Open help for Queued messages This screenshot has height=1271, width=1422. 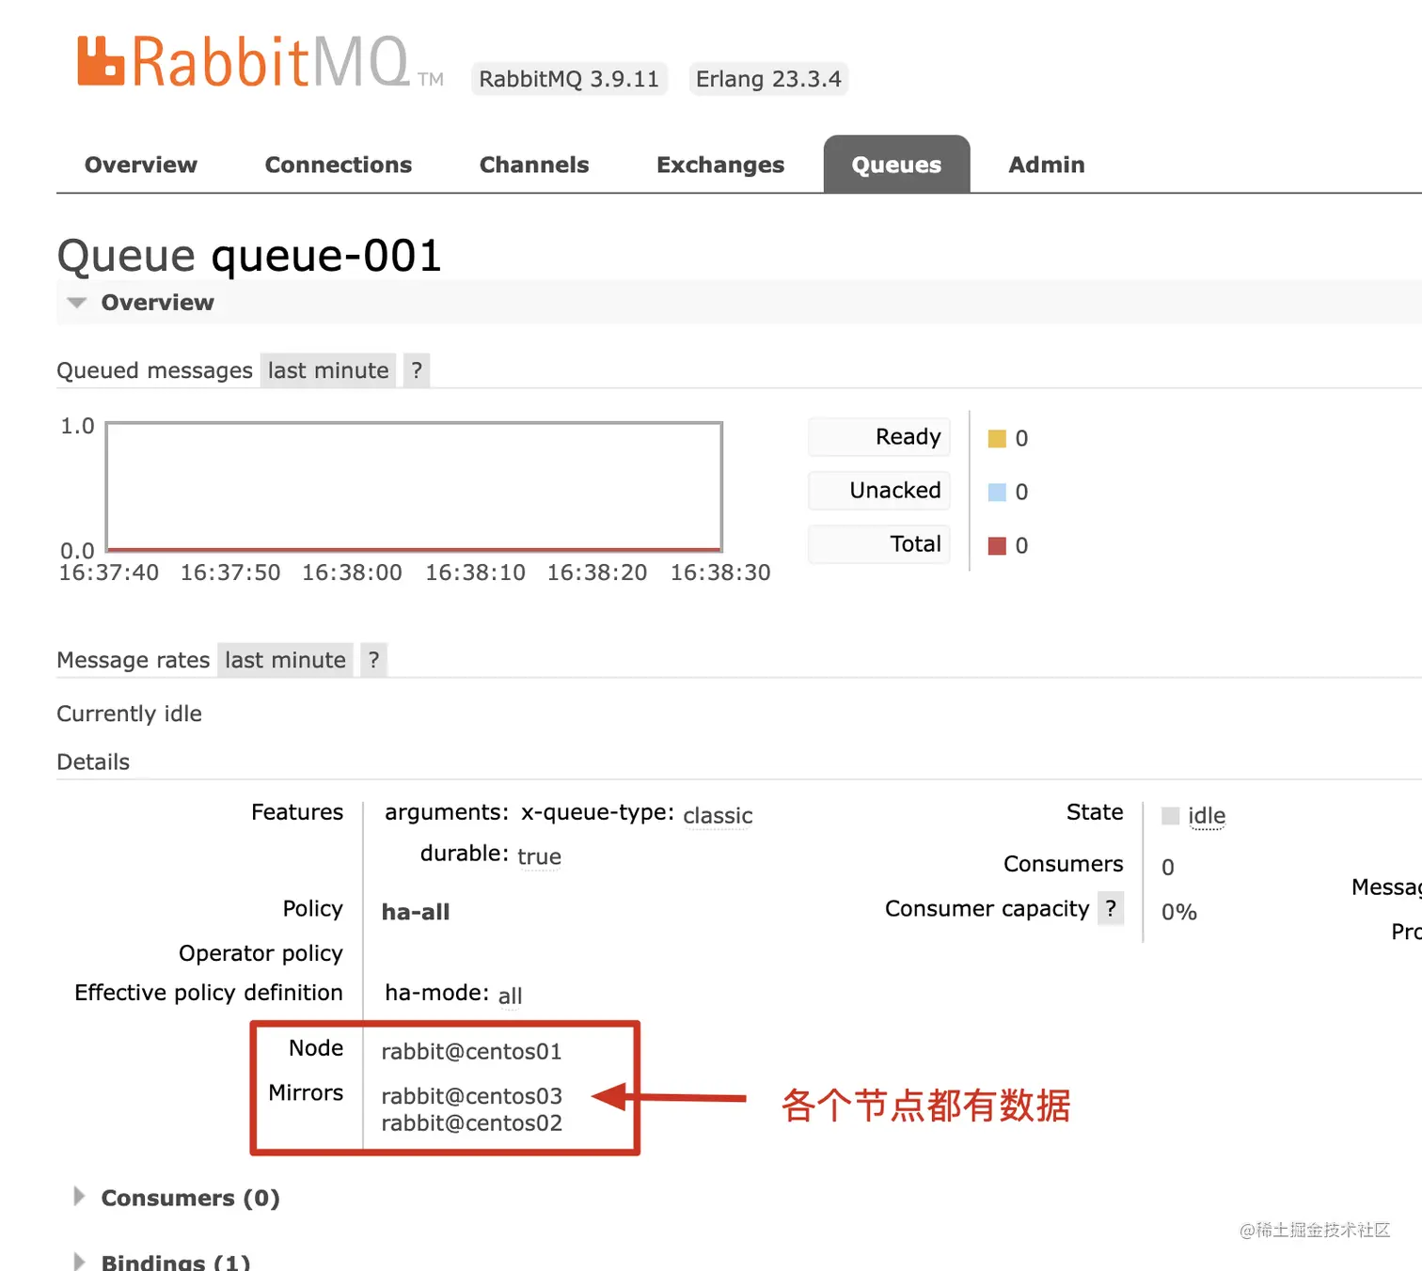point(417,370)
